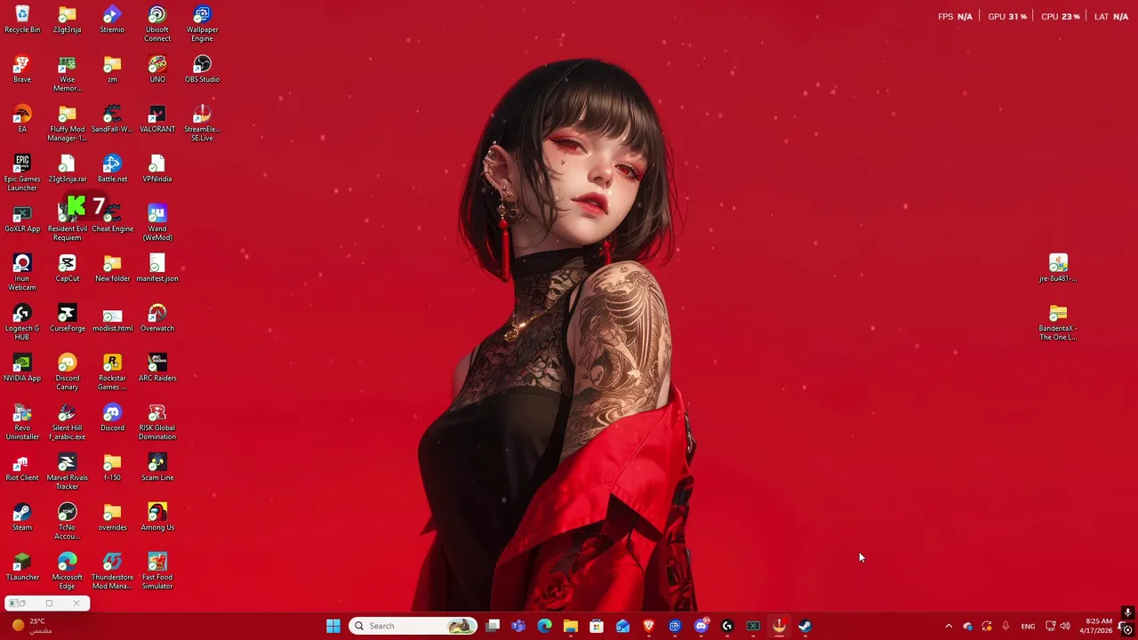1138x640 pixels.
Task: Open ARC Raiders desktop shortcut
Action: [157, 368]
